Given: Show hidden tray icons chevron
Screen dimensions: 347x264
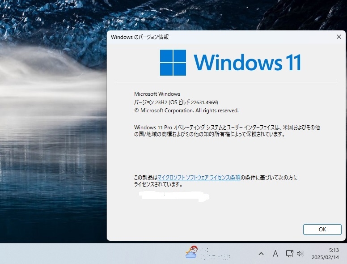Looking at the screenshot, I should [261, 254].
